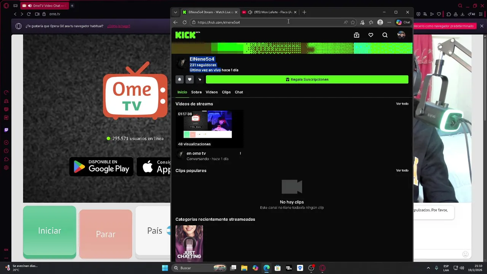Click Ver todo for Clips populares
487x274 pixels.
click(402, 170)
